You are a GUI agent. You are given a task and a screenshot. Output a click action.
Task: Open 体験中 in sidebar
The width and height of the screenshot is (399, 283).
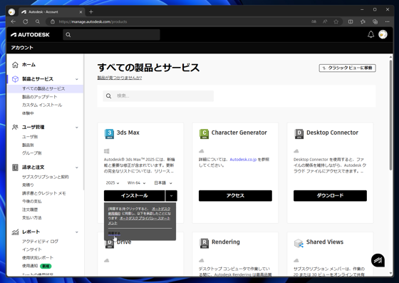pyautogui.click(x=28, y=113)
